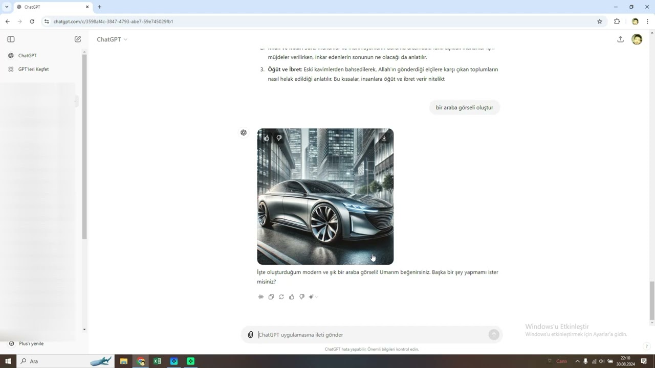This screenshot has width=655, height=368.
Task: Click the sidebar scrollbar down arrow
Action: pos(84,330)
